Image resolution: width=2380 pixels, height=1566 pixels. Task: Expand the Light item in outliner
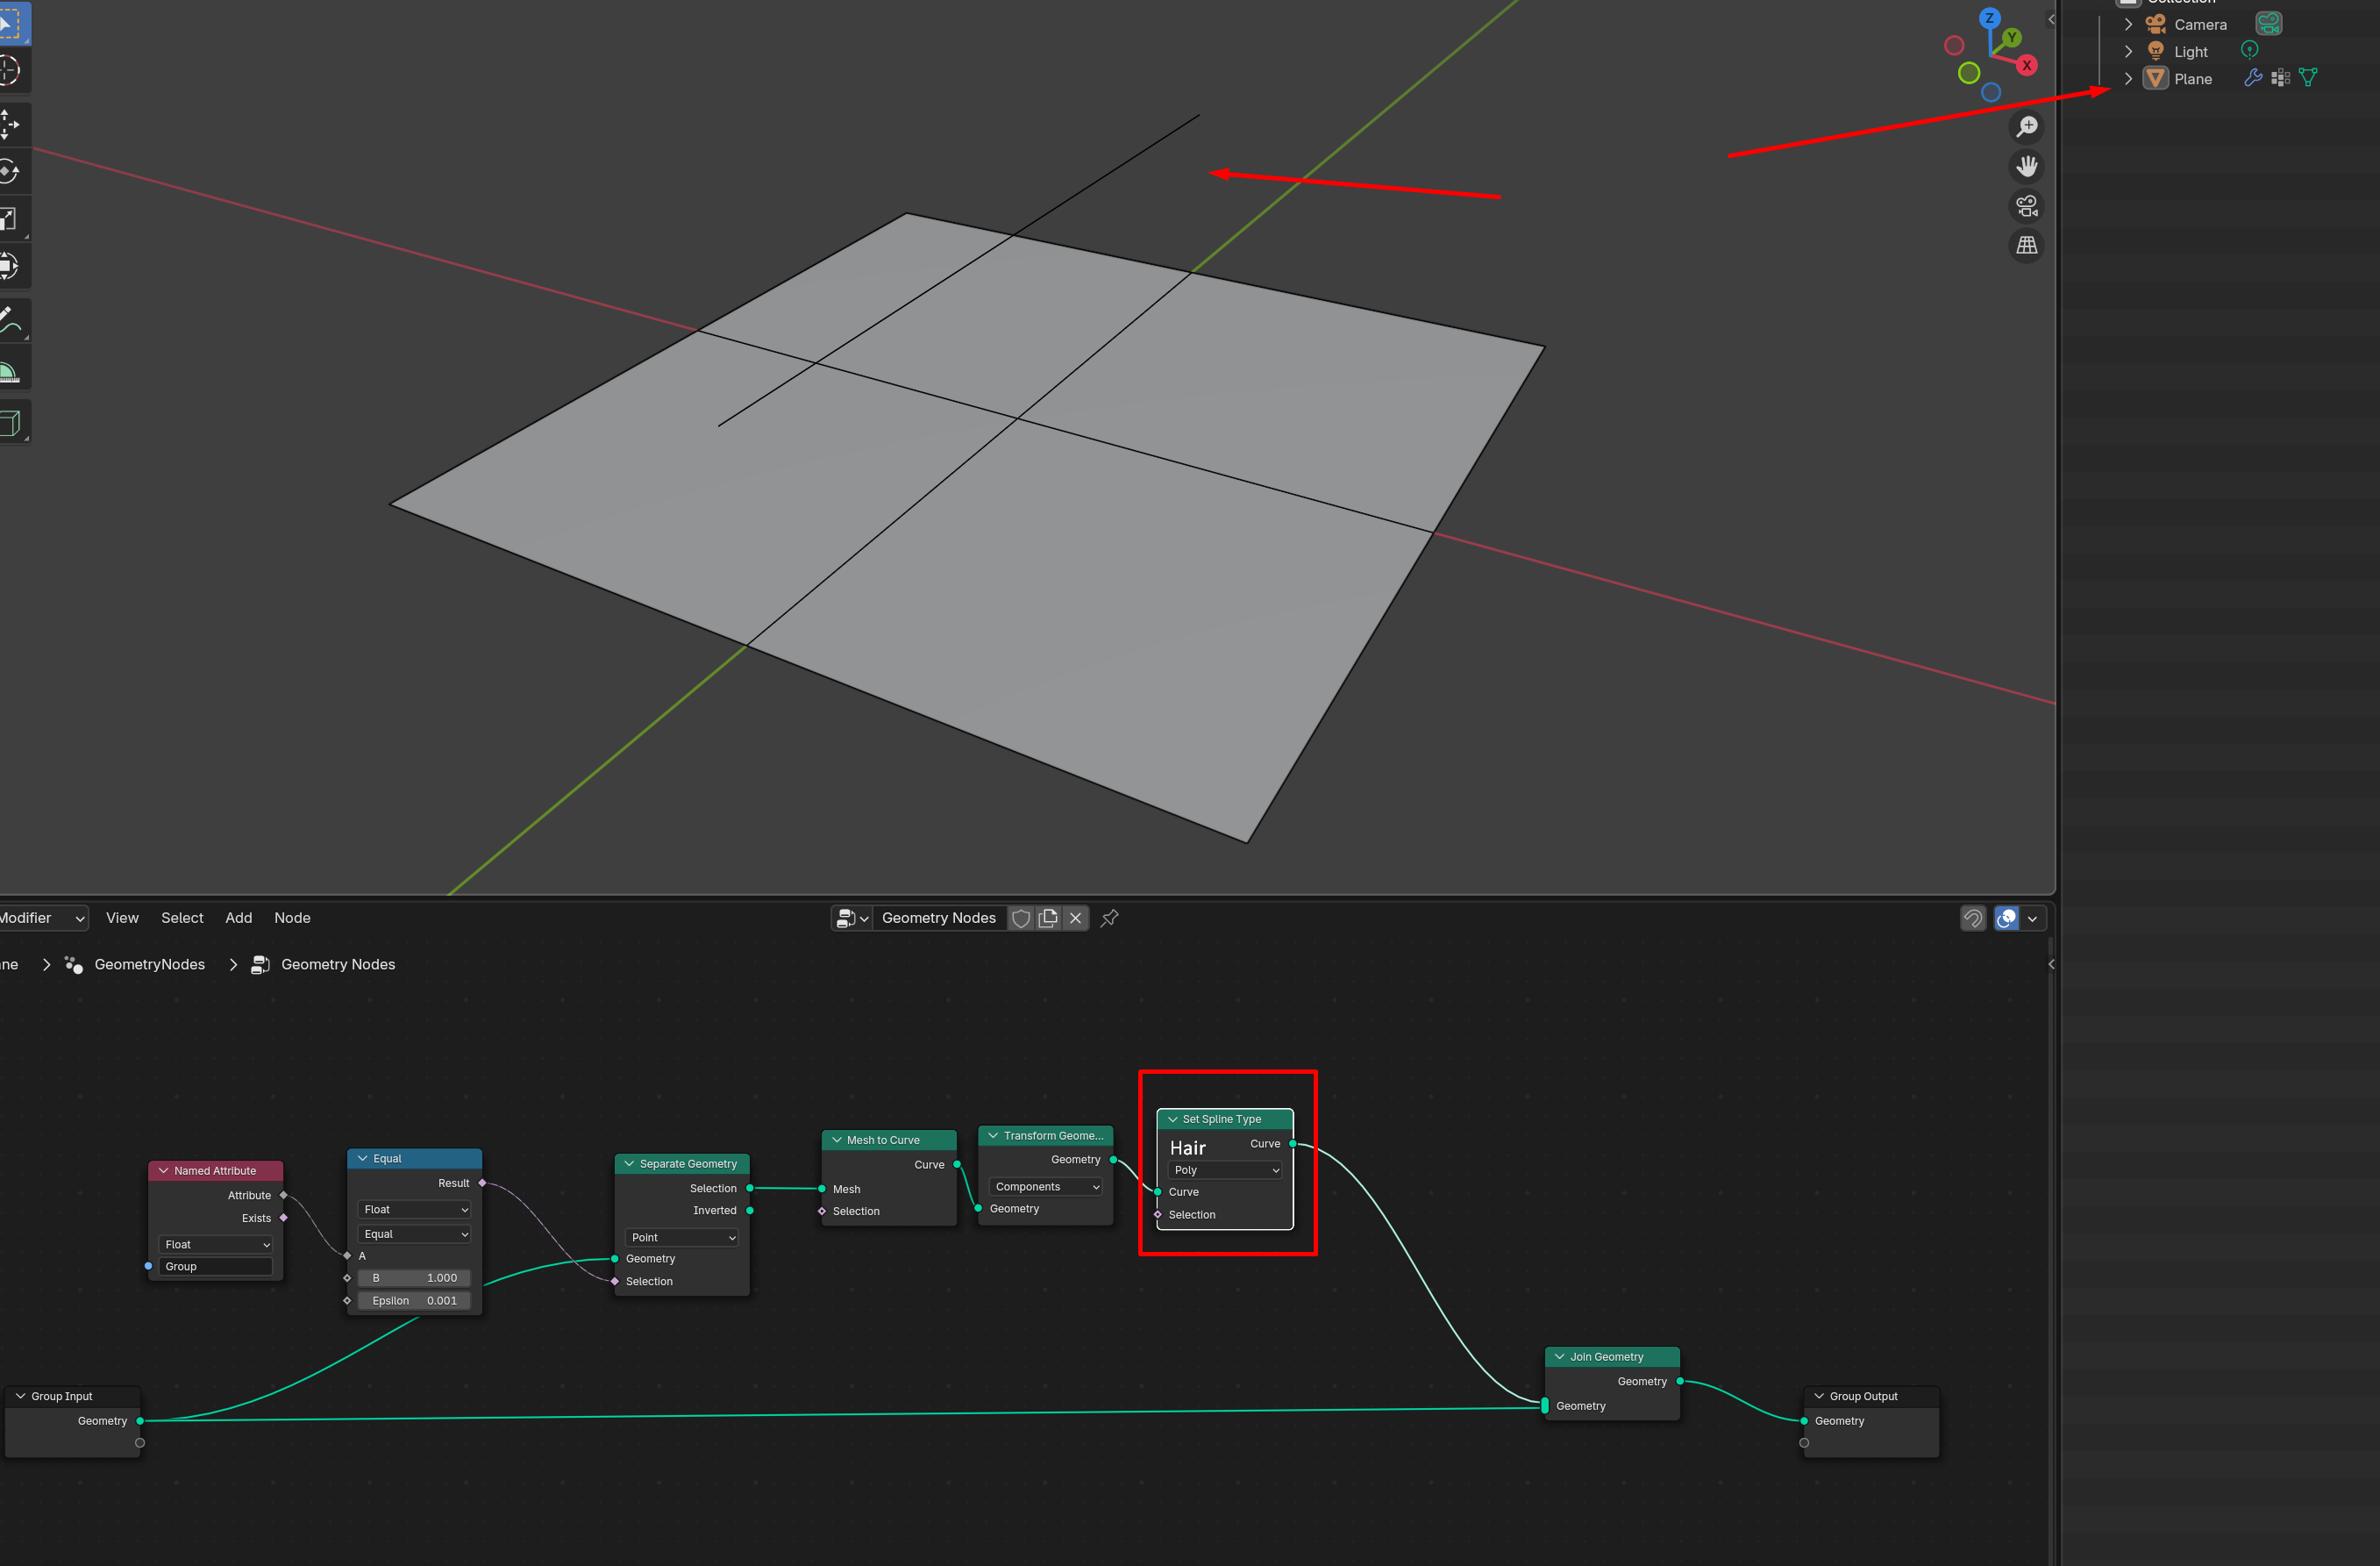pyautogui.click(x=2128, y=51)
